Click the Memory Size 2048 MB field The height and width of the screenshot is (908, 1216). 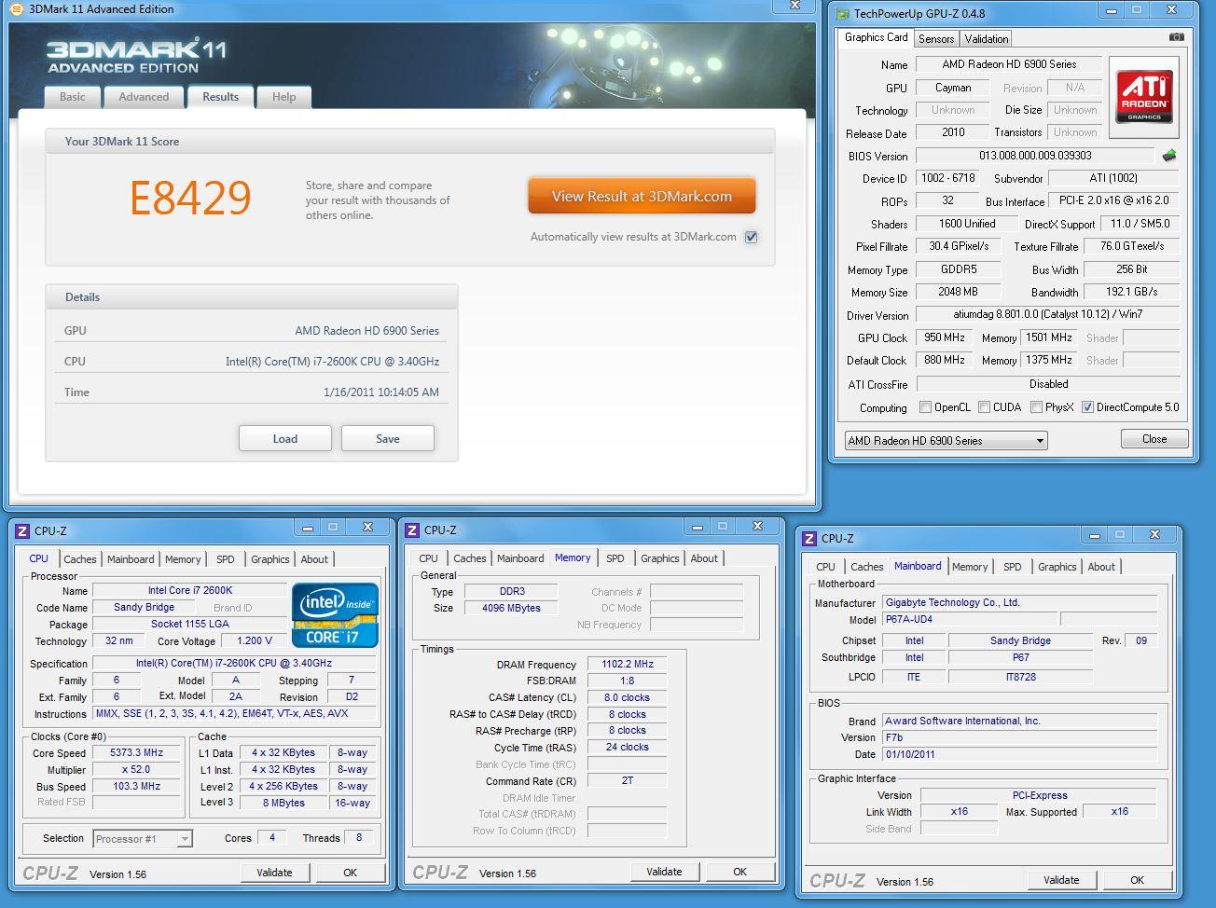958,292
